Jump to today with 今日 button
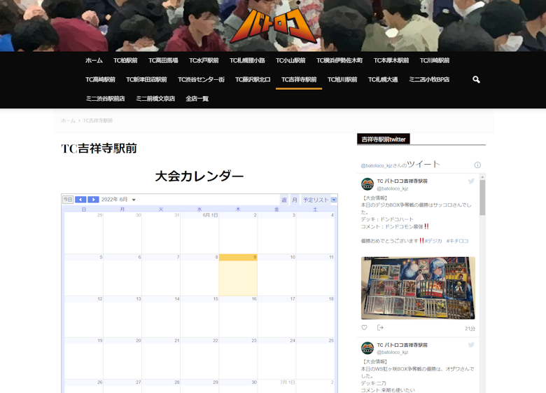 (68, 199)
